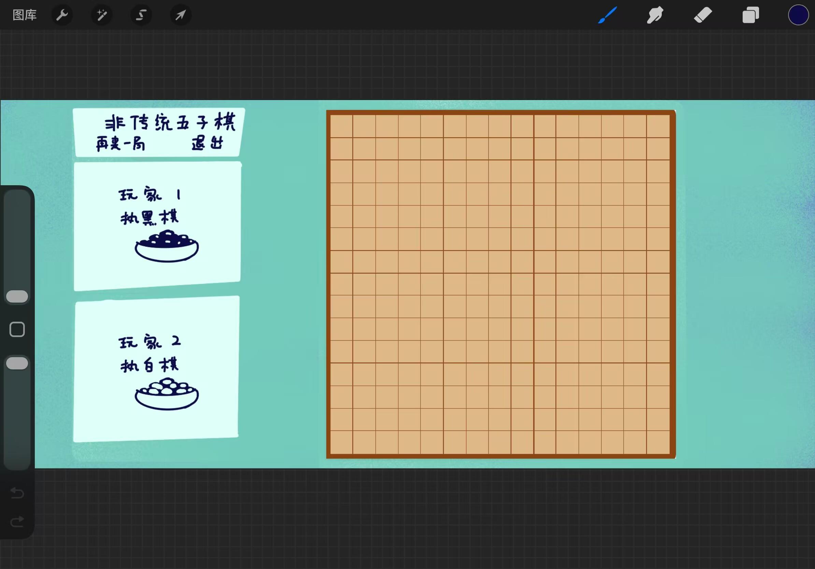The width and height of the screenshot is (815, 569).
Task: Click the 非传统五子棋 title text
Action: [170, 123]
